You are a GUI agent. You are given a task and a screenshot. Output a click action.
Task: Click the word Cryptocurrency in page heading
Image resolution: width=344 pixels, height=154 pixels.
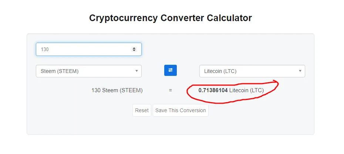(x=123, y=18)
